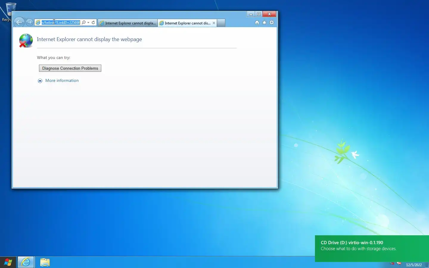
Task: Click the muted volume tray icon
Action: (x=399, y=263)
